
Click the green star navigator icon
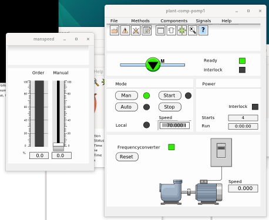(x=182, y=31)
